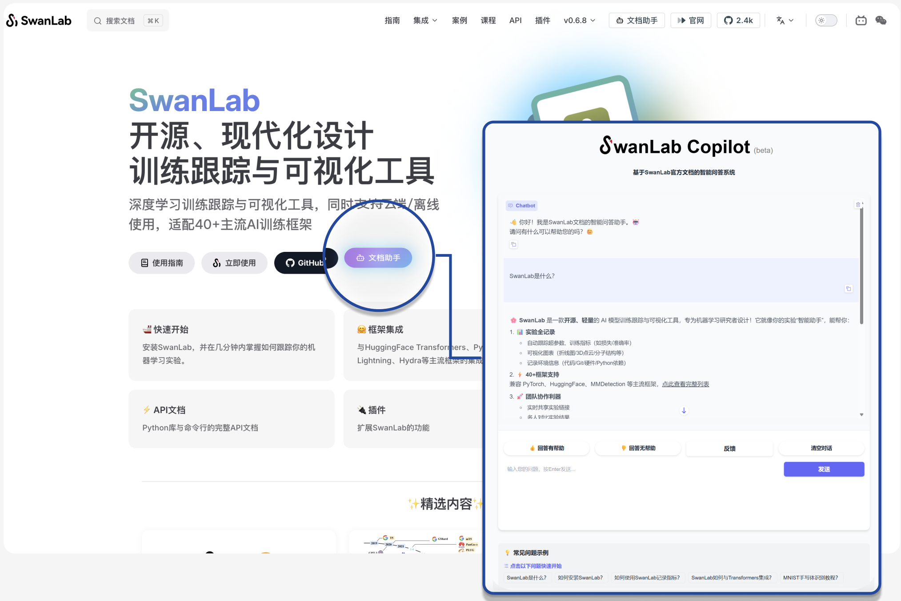This screenshot has height=601, width=901.
Task: Open the 课程 nav item
Action: pyautogui.click(x=488, y=20)
